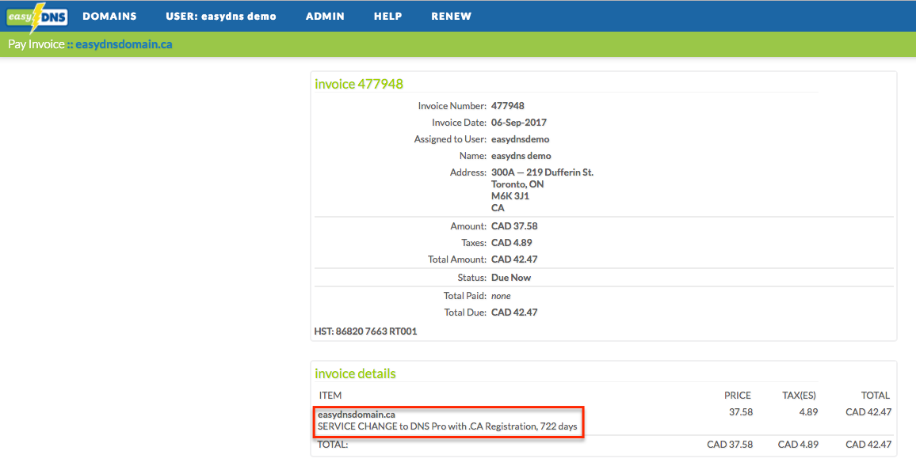The image size is (916, 466).
Task: Select postal code M6K 3J1
Action: coord(510,196)
